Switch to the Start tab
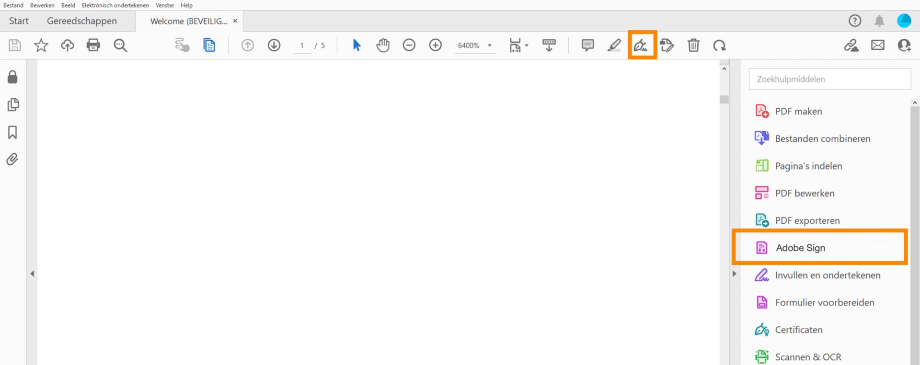 [x=19, y=21]
